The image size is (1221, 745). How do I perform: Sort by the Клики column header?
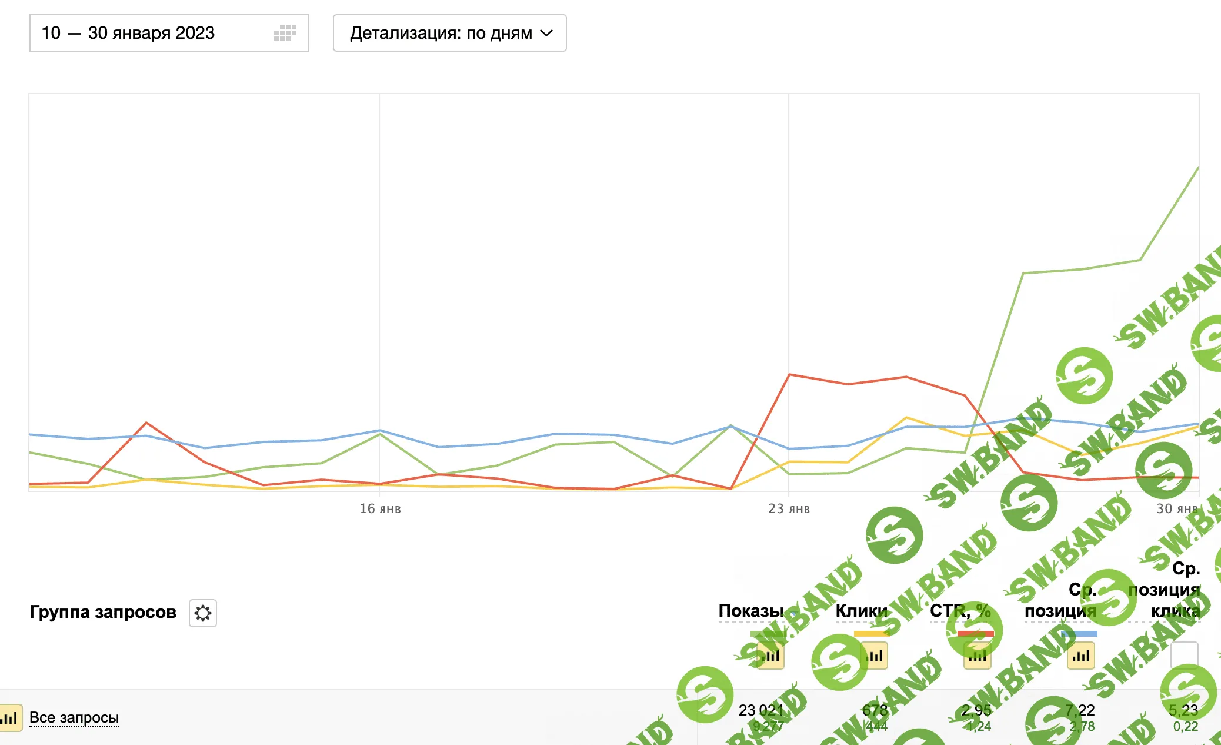click(861, 611)
